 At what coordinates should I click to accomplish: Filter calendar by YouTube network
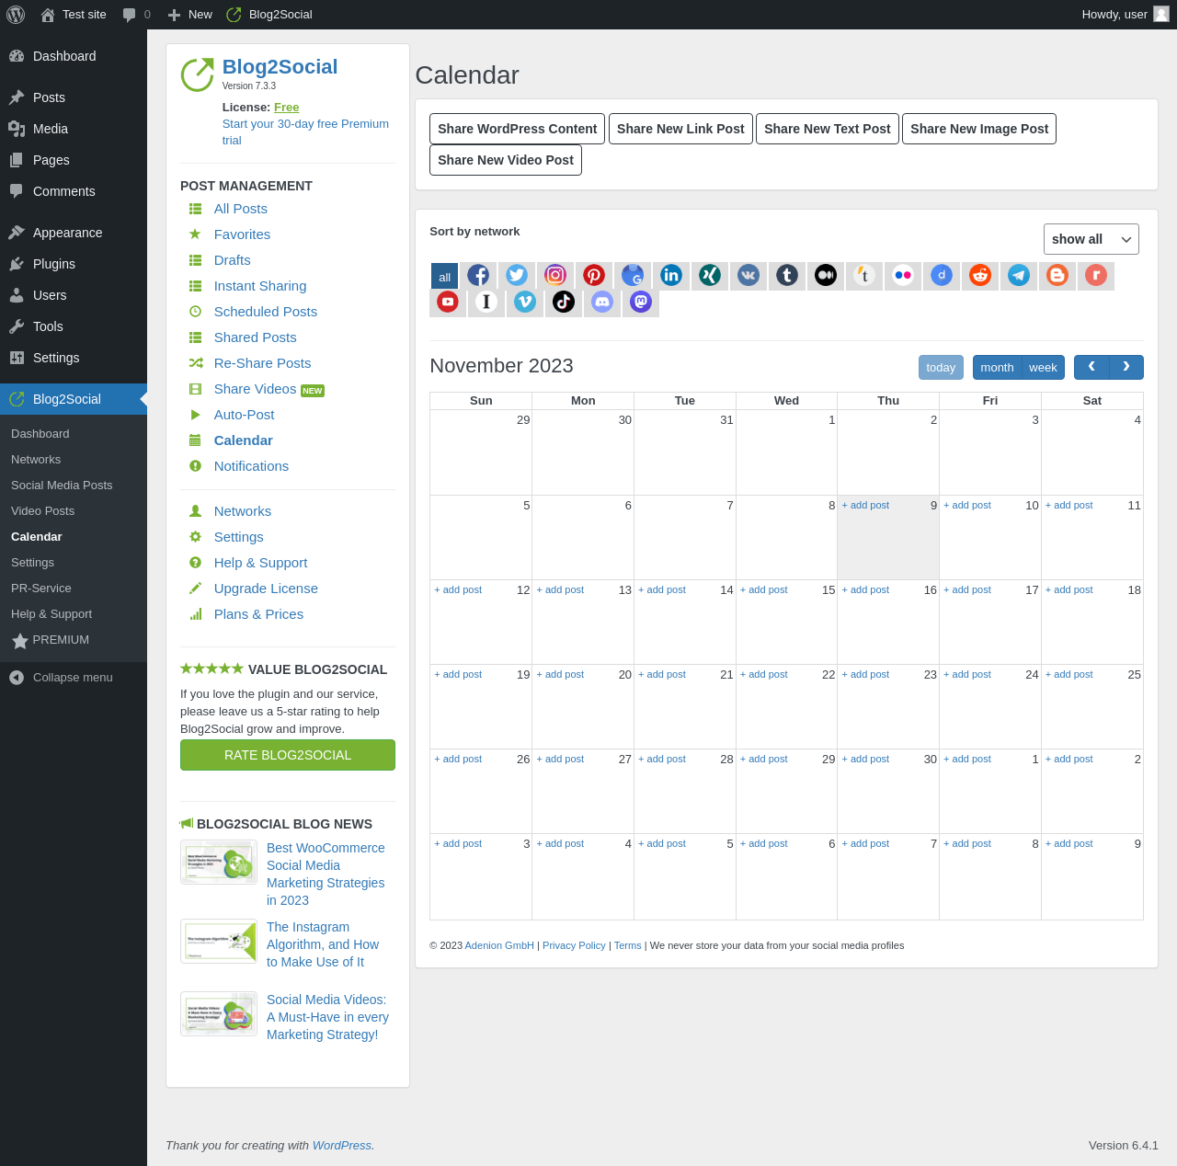coord(448,302)
